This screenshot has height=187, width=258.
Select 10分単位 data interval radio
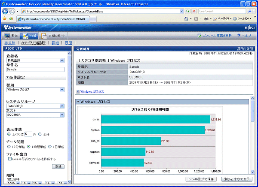9,147
